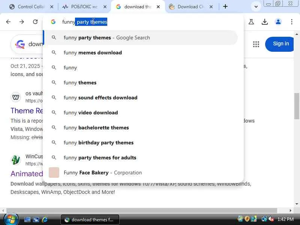Image resolution: width=300 pixels, height=225 pixels.
Task: Click the download themes taskbar button
Action: coord(90,220)
